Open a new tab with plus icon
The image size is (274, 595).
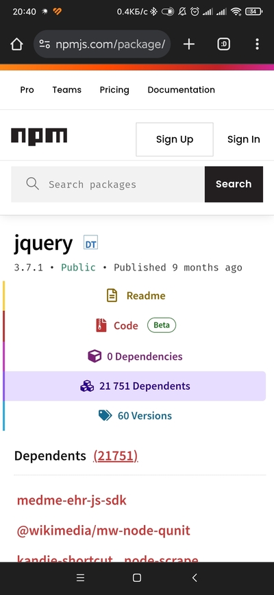click(x=189, y=45)
